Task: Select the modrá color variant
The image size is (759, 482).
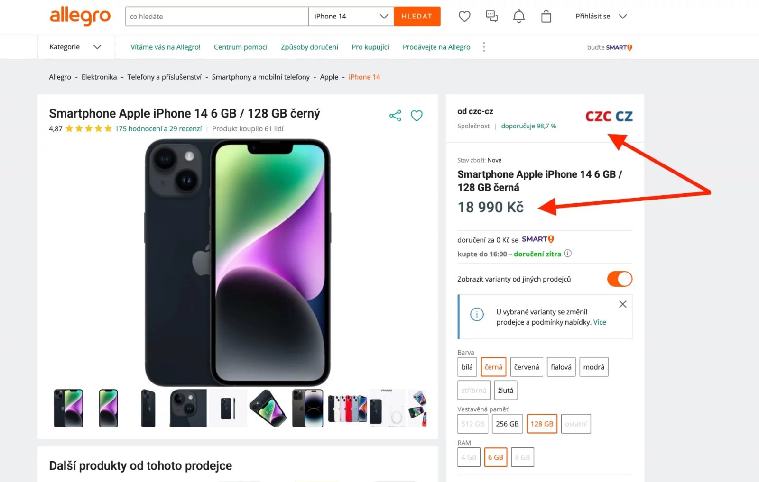Action: click(593, 366)
